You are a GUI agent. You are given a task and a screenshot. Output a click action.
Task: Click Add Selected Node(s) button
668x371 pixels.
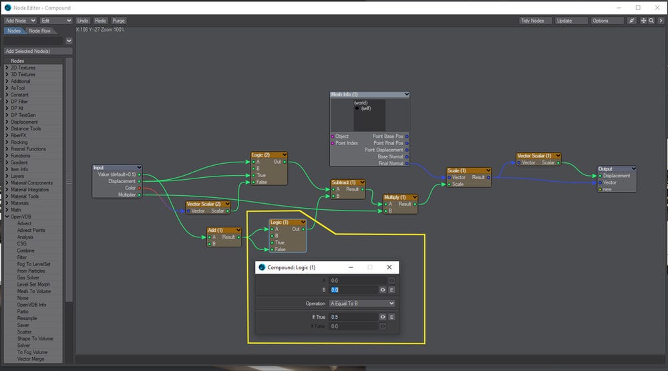click(x=38, y=51)
